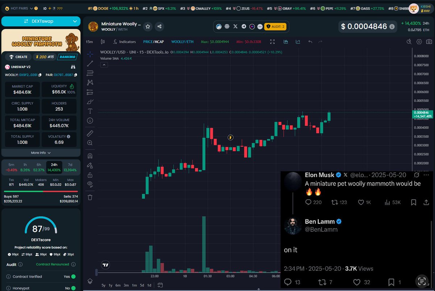The width and height of the screenshot is (435, 291).
Task: Click the Buys/Sells ratio bar
Action: click(x=41, y=191)
